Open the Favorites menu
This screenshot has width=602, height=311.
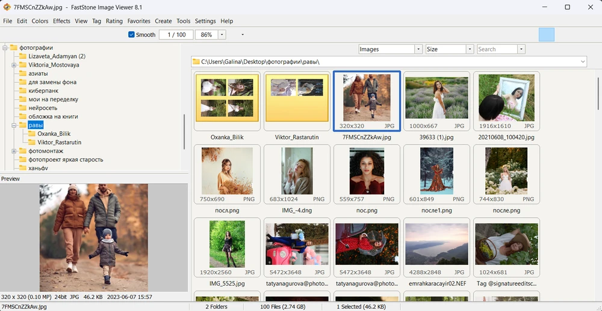[138, 21]
